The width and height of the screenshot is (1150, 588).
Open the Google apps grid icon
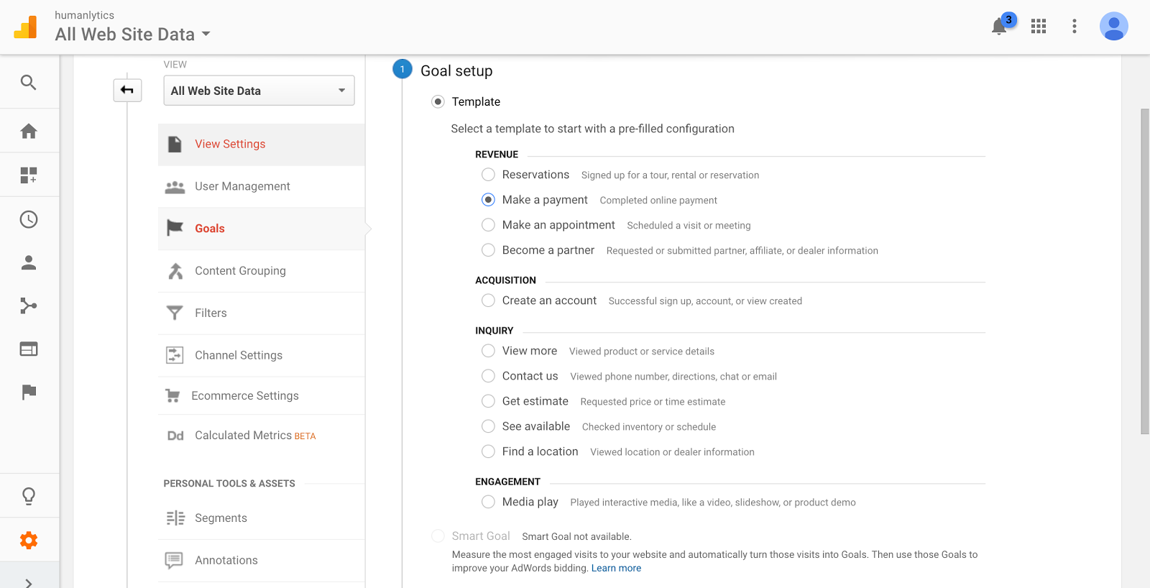pos(1039,27)
